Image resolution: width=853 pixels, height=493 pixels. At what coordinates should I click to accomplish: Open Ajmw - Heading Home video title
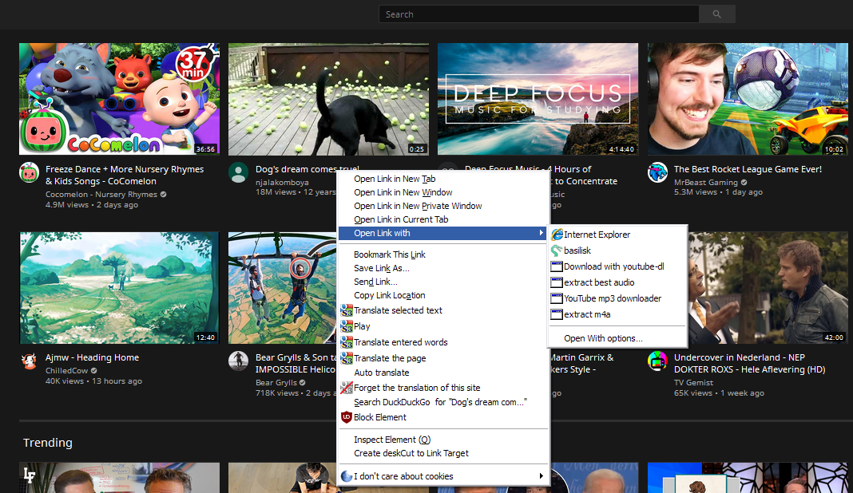[92, 357]
